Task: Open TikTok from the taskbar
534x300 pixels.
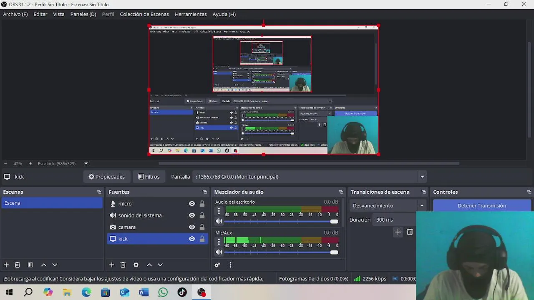Action: [x=182, y=292]
